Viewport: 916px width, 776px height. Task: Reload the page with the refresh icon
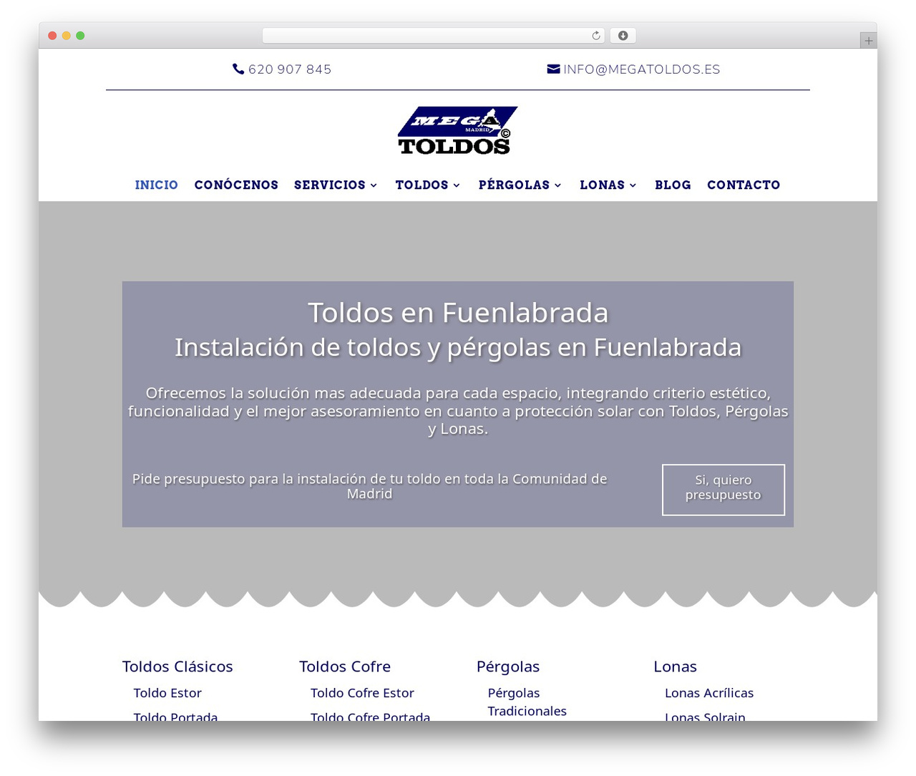tap(595, 36)
